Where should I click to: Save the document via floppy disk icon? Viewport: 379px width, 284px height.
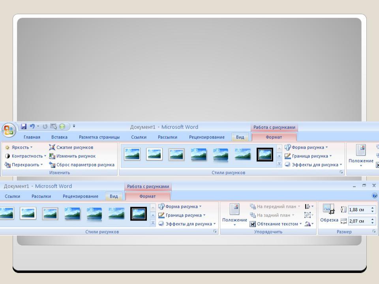[x=24, y=126]
